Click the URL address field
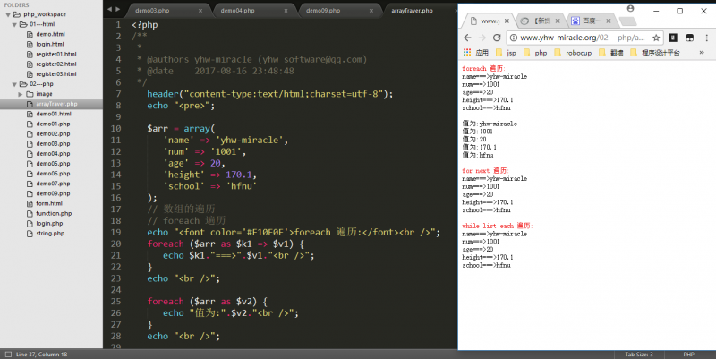This screenshot has height=359, width=716. (582, 38)
